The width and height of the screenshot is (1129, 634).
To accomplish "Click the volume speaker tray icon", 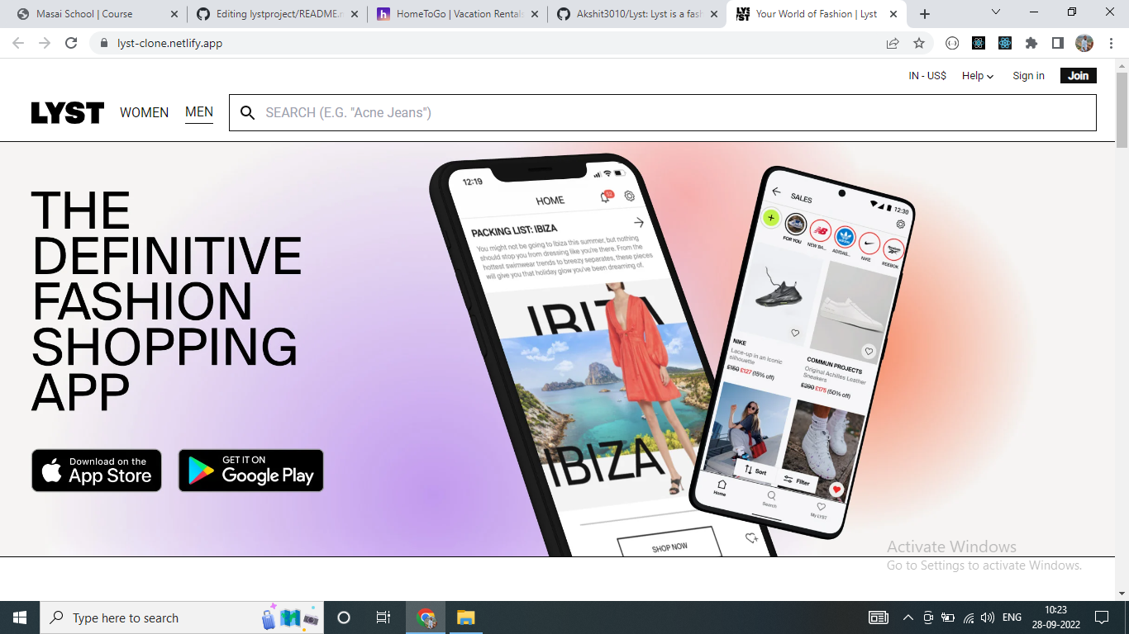I will 988,617.
